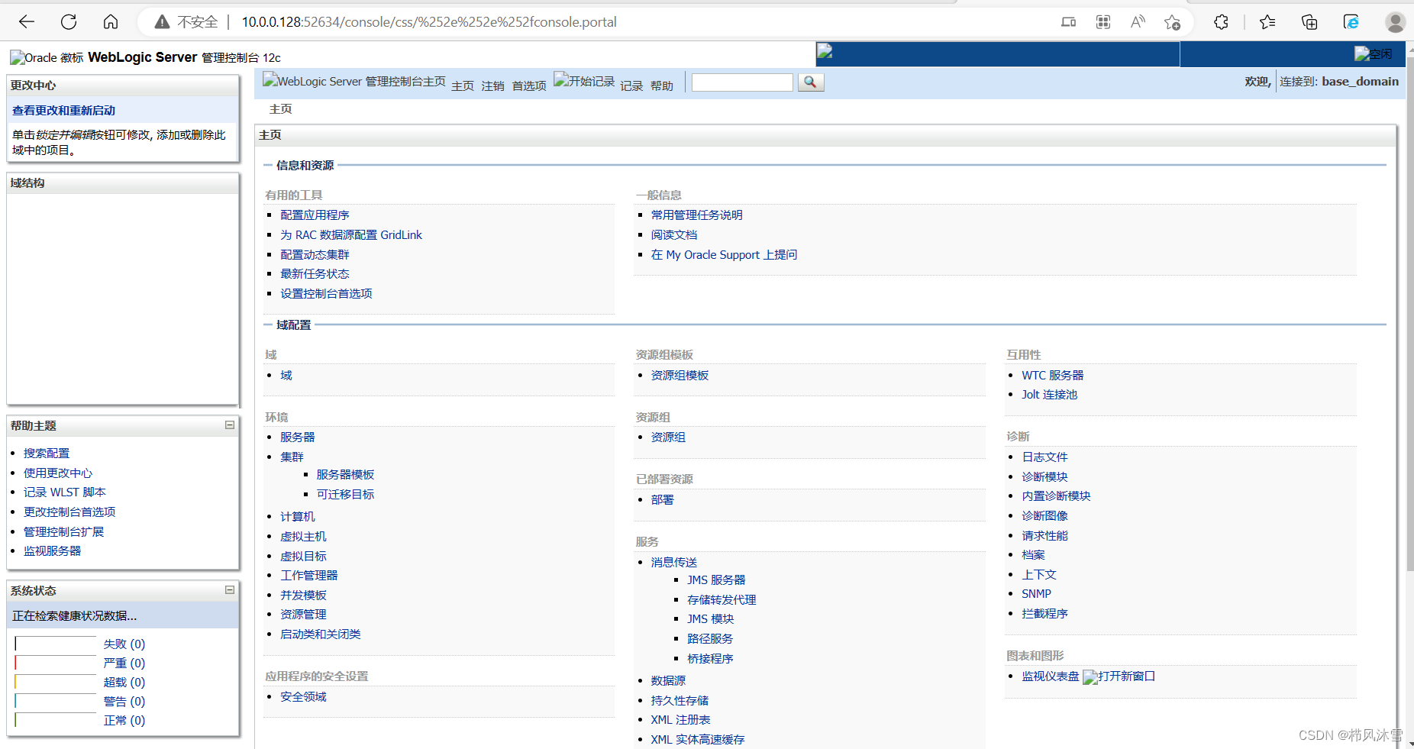Viewport: 1414px width, 749px height.
Task: Click Oracle logo image in header
Action: point(47,57)
